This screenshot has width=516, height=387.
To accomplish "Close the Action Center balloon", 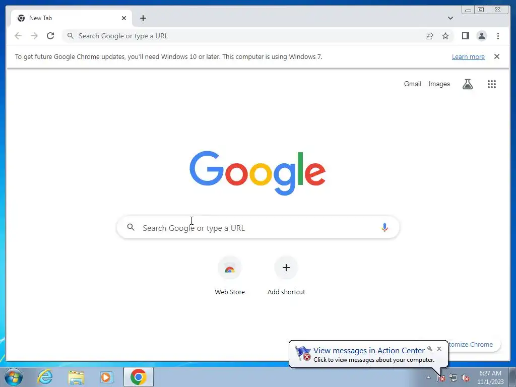I will point(439,349).
